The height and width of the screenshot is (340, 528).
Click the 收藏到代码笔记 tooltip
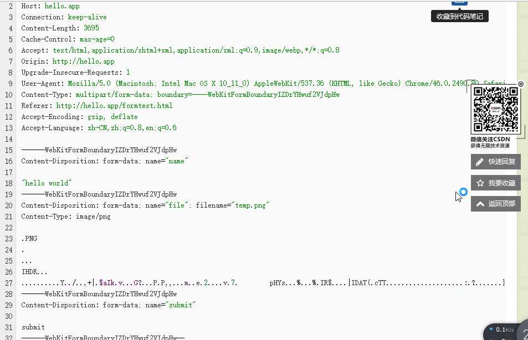(460, 16)
